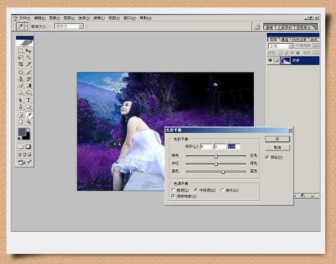Select the Gradient tool
Screen dimensions: 336x264
point(29,86)
